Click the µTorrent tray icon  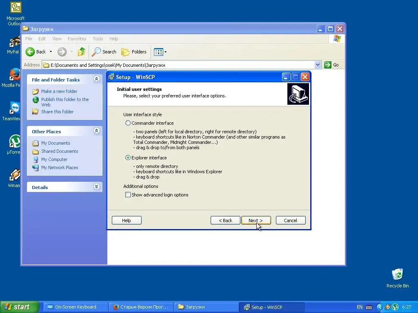point(395,307)
